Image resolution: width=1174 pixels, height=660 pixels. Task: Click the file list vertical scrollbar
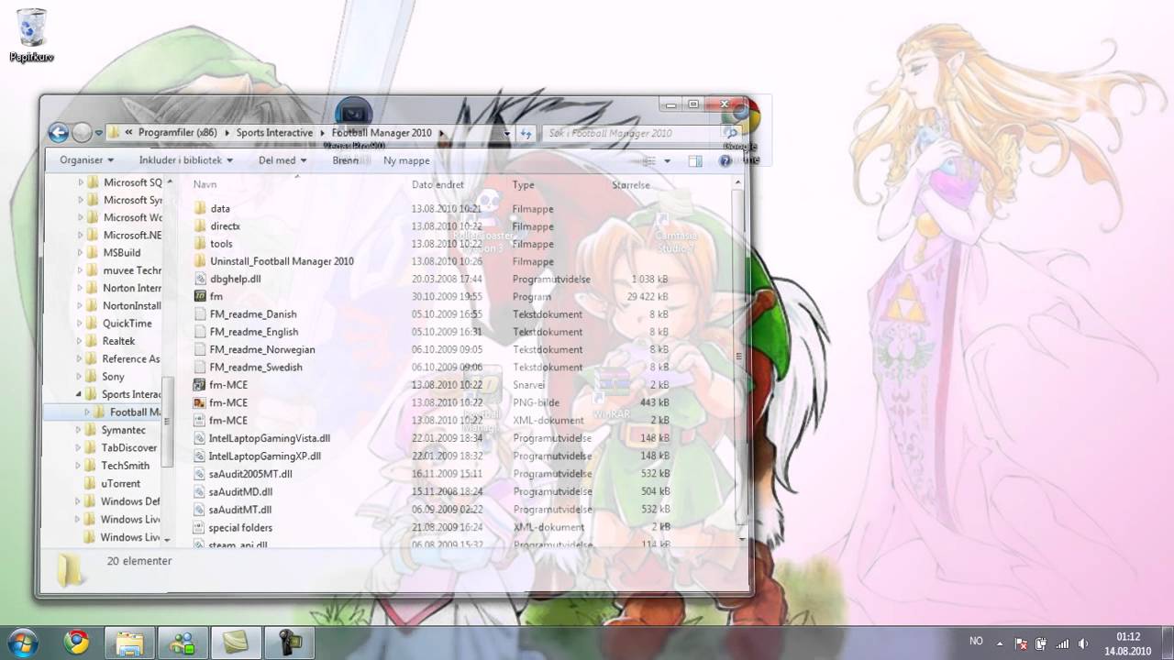[x=739, y=357]
